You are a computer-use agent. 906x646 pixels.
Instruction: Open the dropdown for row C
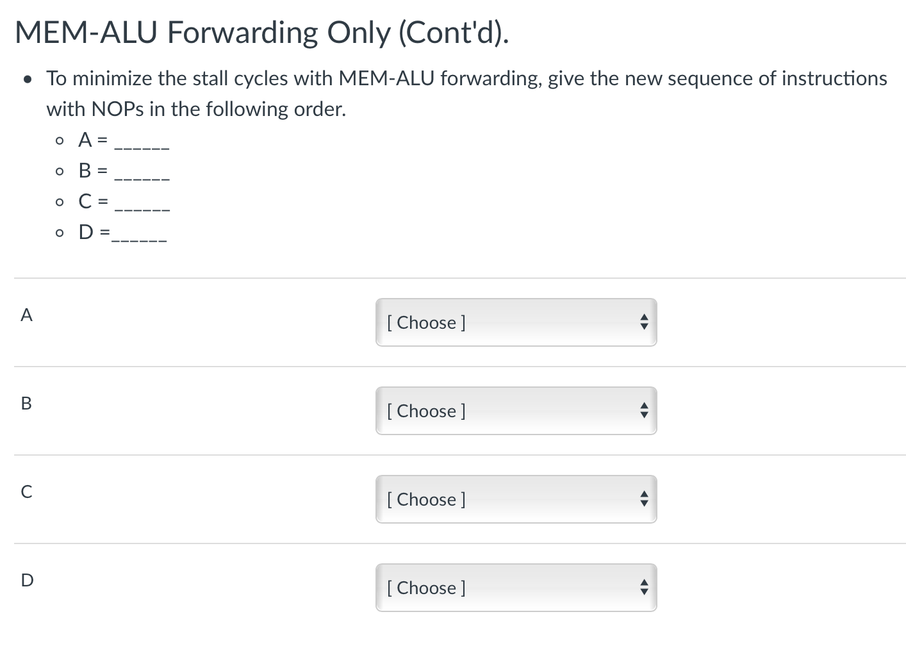click(x=516, y=499)
